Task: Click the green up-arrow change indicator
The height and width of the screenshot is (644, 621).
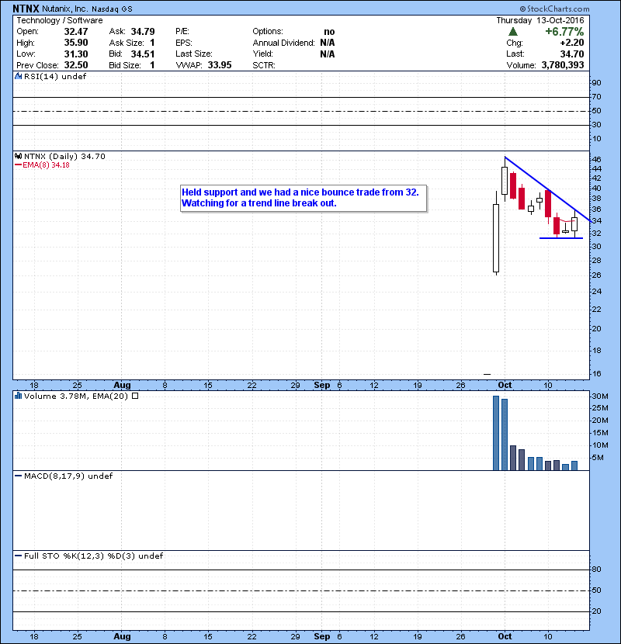Action: tap(512, 32)
